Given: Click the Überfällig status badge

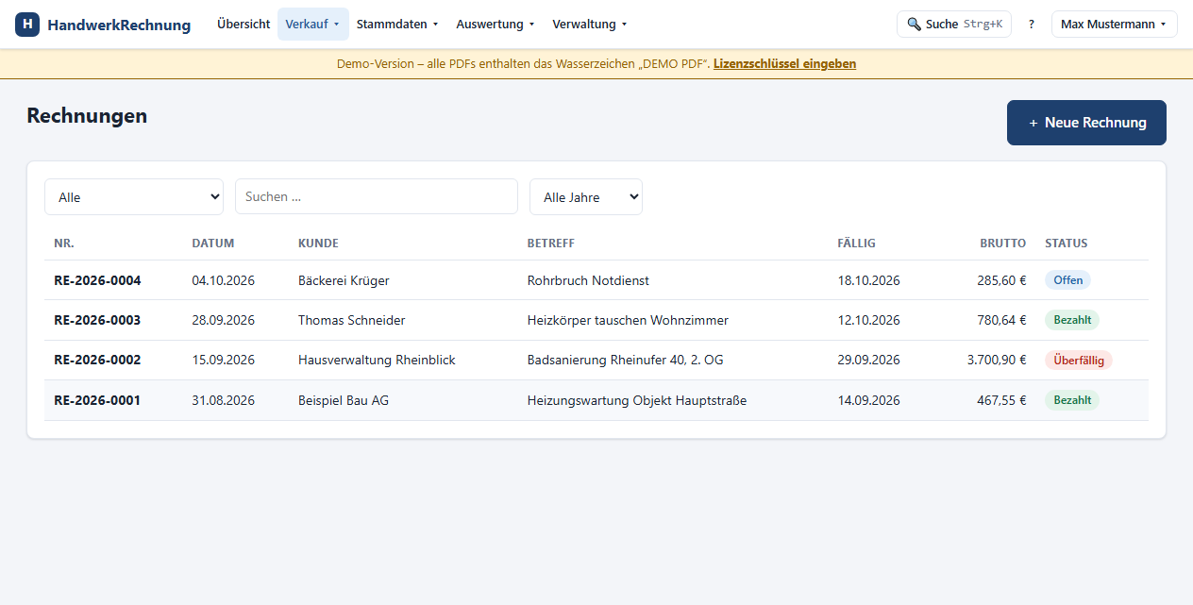Looking at the screenshot, I should pos(1079,360).
